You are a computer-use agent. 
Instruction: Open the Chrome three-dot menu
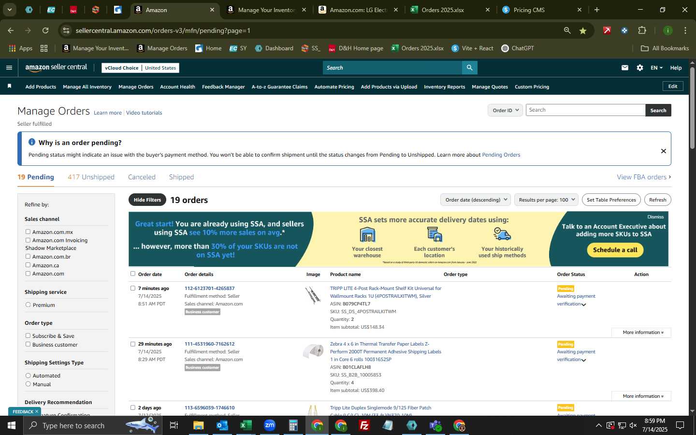click(685, 30)
